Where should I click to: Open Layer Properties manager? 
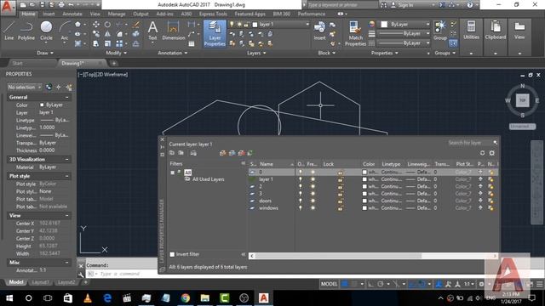pos(215,33)
